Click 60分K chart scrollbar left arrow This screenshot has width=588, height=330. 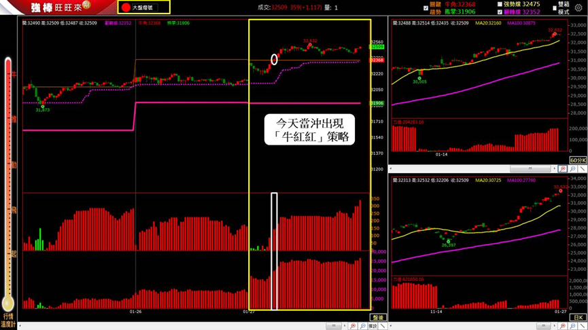[391, 169]
